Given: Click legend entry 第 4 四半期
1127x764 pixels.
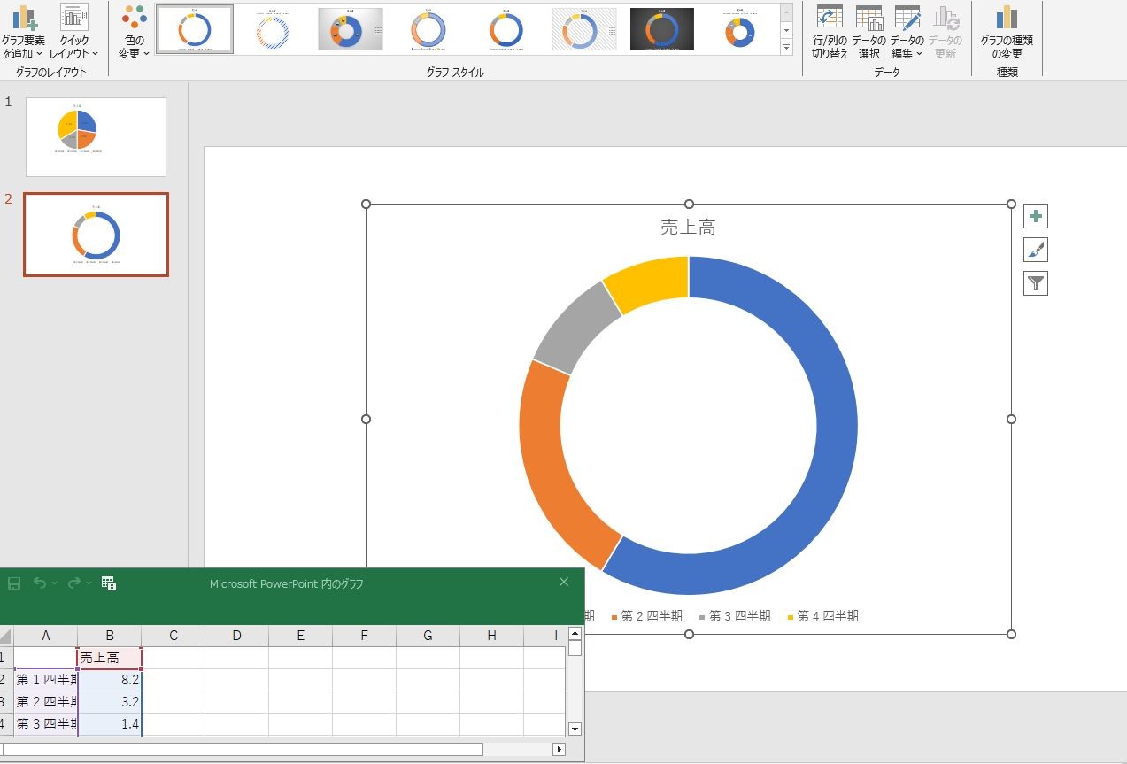Looking at the screenshot, I should pyautogui.click(x=822, y=616).
